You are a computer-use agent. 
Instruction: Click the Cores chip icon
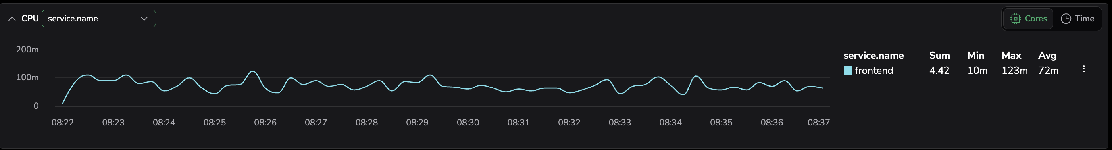[1015, 19]
